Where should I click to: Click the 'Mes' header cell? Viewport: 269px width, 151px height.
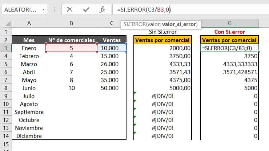click(x=29, y=40)
